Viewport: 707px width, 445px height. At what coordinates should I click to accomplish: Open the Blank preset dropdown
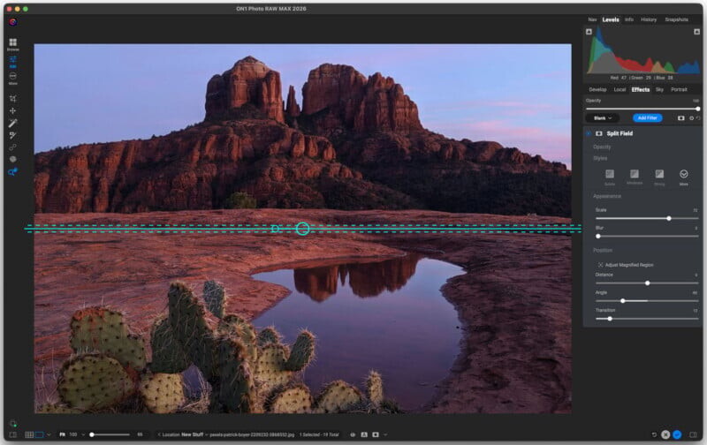coord(601,117)
